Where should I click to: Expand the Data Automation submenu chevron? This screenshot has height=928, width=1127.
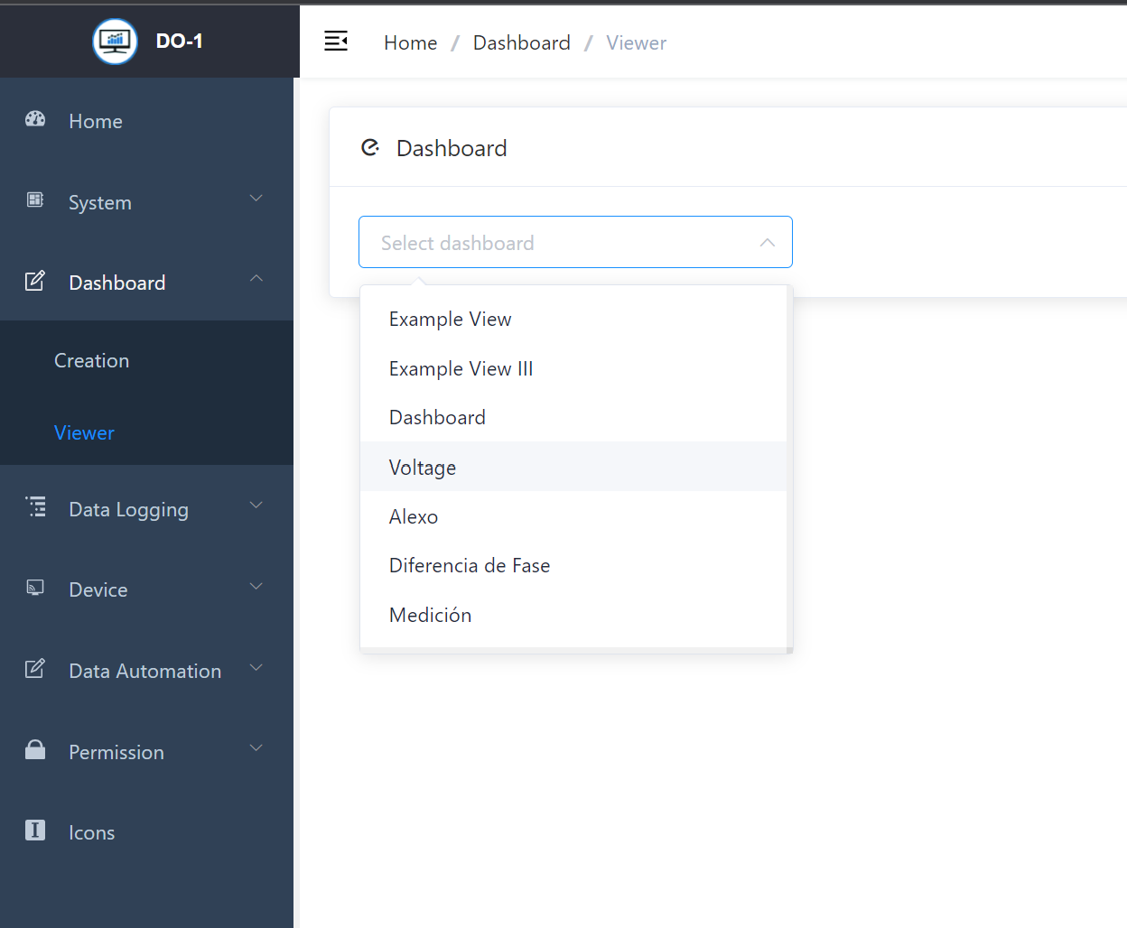point(256,668)
